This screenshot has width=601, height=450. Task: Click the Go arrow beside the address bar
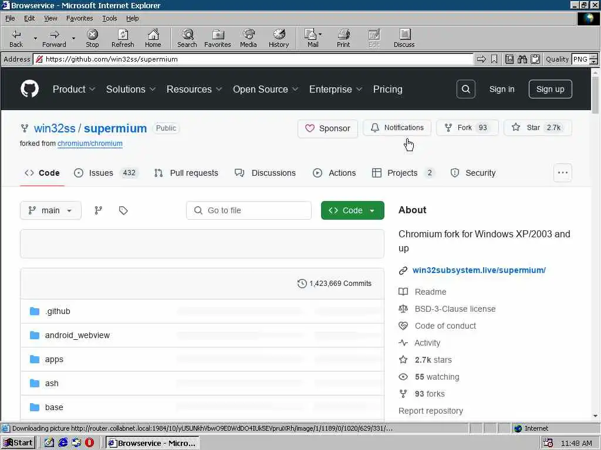click(481, 59)
